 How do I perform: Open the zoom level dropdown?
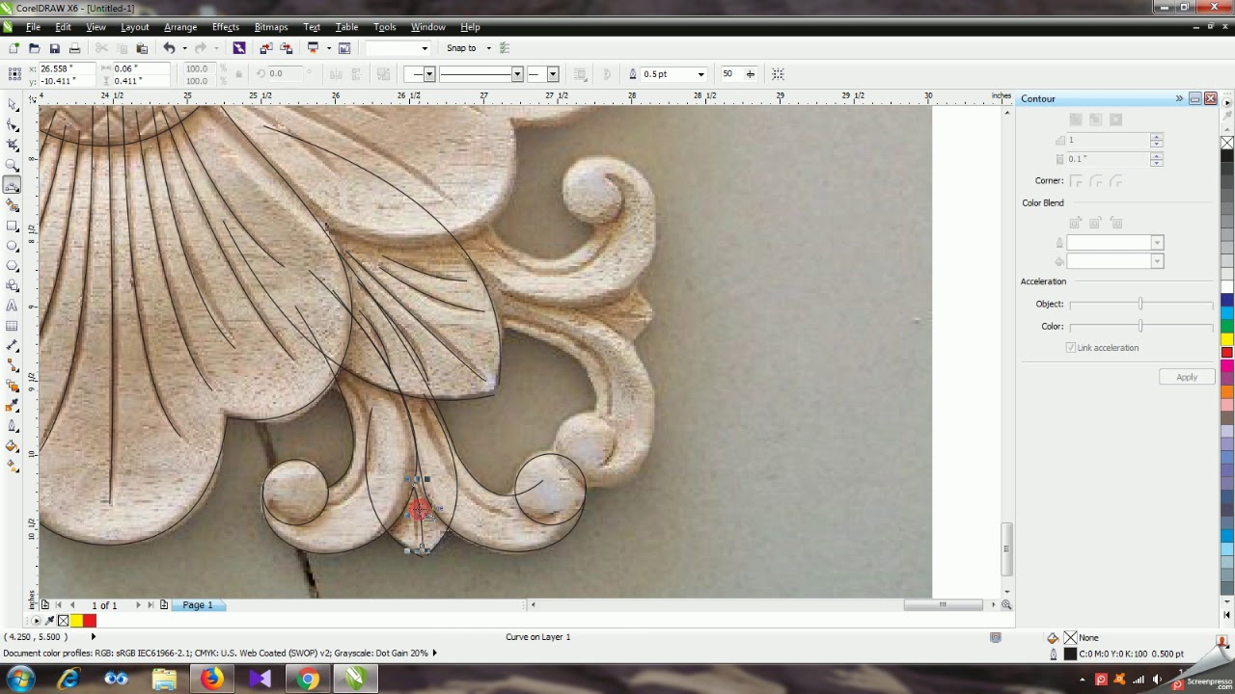point(424,48)
